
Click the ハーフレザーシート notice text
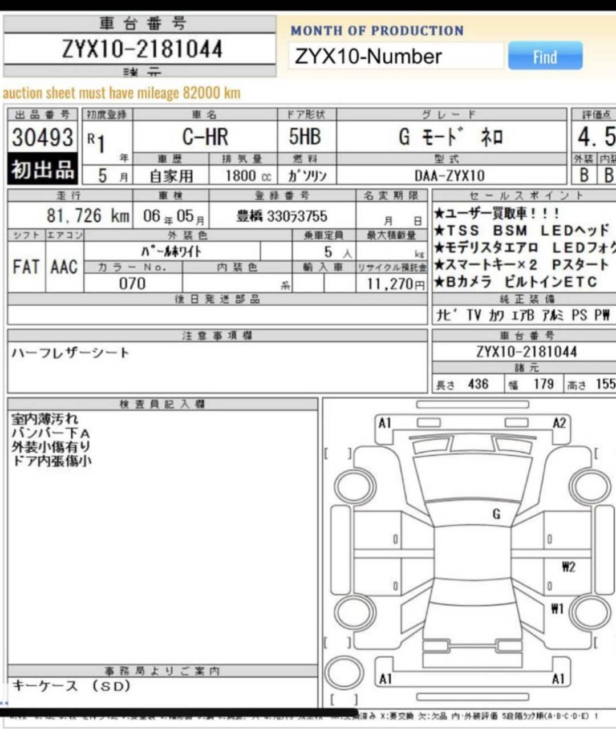click(70, 353)
